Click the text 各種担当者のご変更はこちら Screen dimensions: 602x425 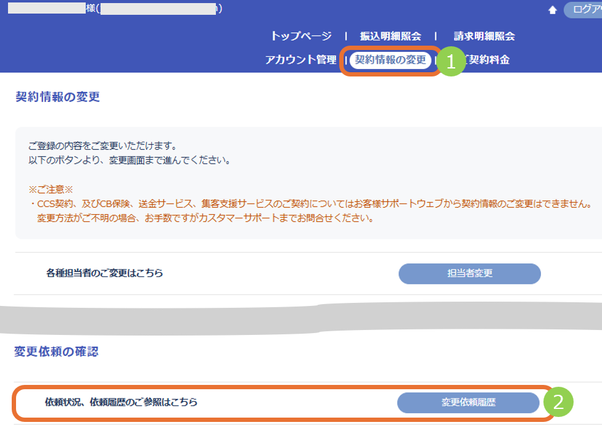pyautogui.click(x=104, y=273)
